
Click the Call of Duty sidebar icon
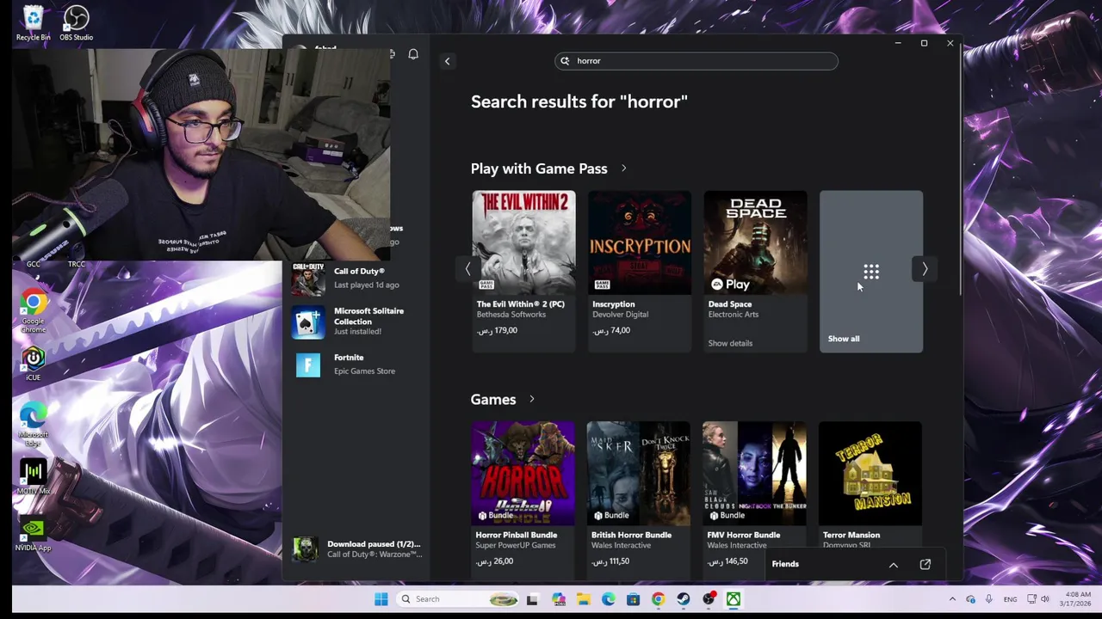(307, 279)
